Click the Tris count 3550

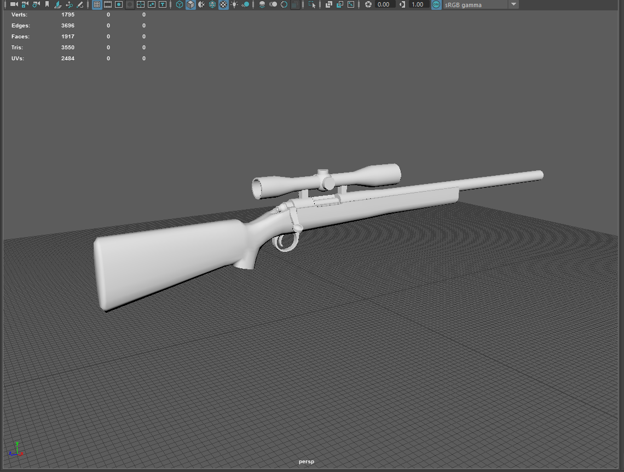(x=68, y=47)
